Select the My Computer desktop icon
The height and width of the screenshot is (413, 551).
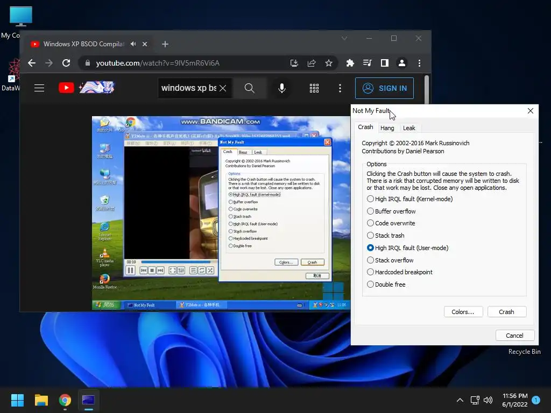coord(21,17)
